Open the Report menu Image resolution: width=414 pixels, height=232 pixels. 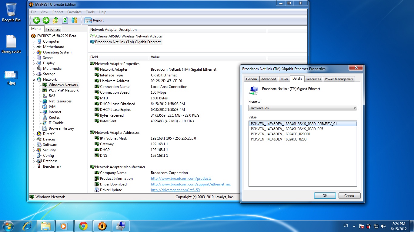pos(58,12)
